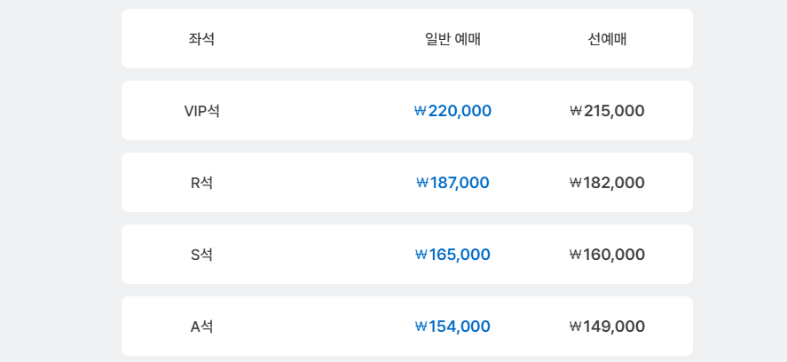This screenshot has height=362, width=787.
Task: Click the won sign before 187,000
Action: (x=422, y=183)
